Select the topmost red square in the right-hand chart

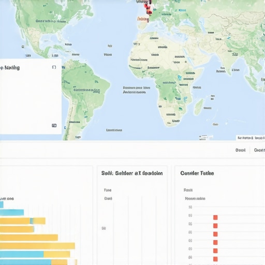pos(215,217)
